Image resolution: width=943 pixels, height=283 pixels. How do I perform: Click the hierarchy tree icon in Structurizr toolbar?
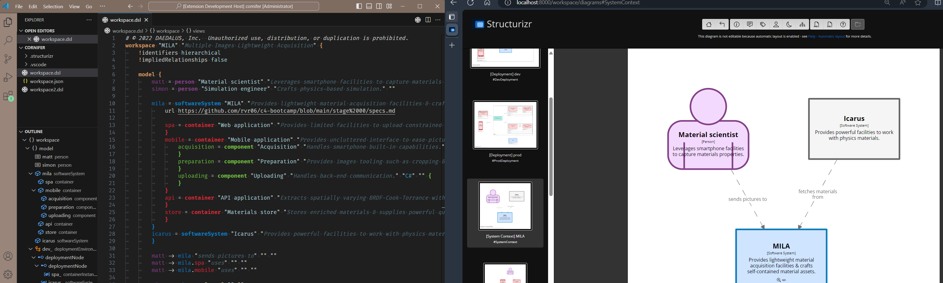tap(802, 24)
